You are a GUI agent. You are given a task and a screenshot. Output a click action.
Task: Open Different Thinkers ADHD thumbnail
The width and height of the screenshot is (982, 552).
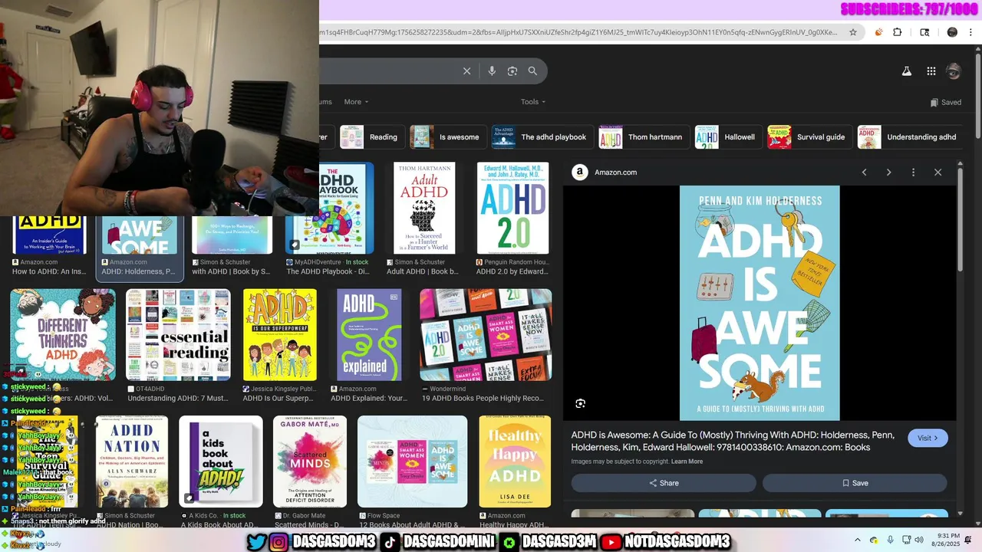(63, 334)
